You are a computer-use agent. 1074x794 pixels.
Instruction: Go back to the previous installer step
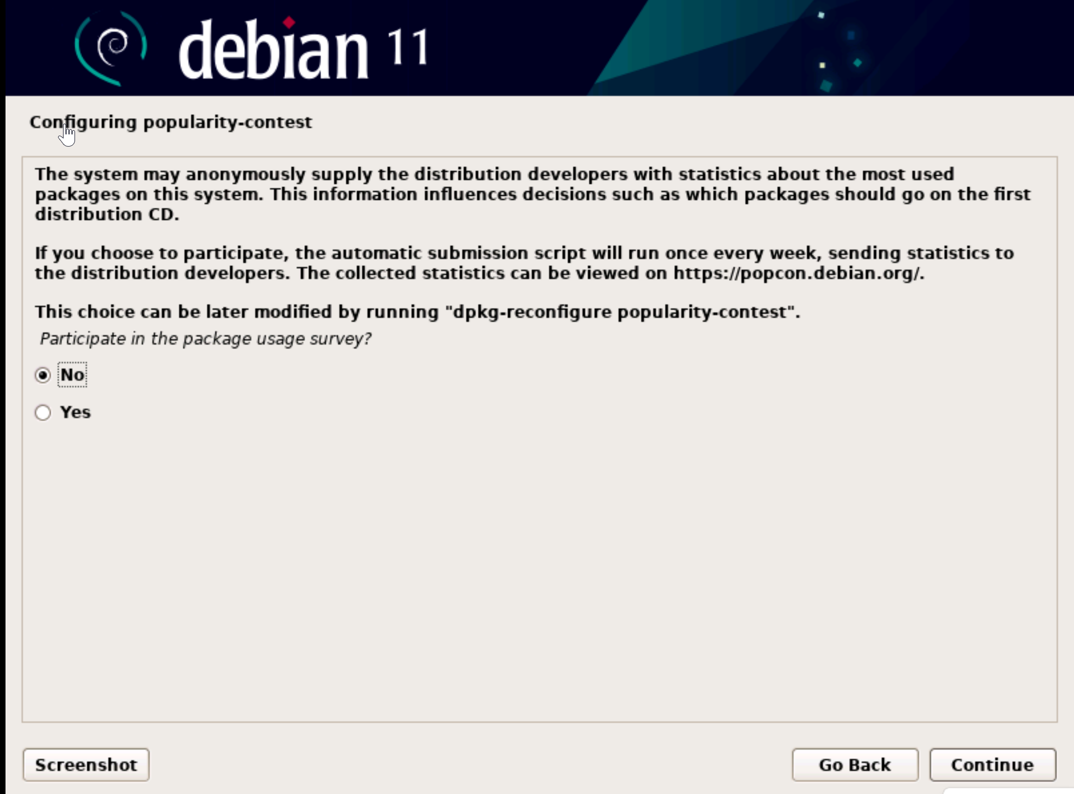855,764
